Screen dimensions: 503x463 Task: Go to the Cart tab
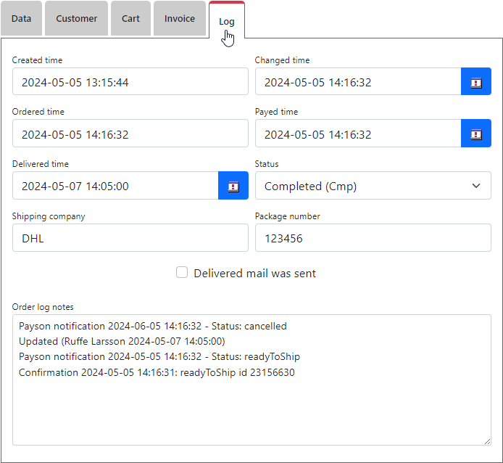[x=130, y=19]
